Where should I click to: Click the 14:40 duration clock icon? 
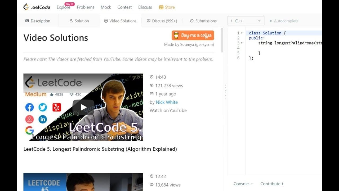[151, 77]
